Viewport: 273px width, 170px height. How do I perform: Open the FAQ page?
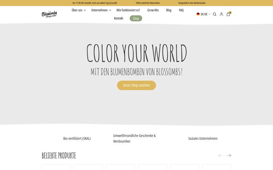181,10
